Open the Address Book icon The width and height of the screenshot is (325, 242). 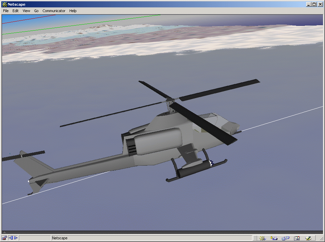tap(297, 238)
